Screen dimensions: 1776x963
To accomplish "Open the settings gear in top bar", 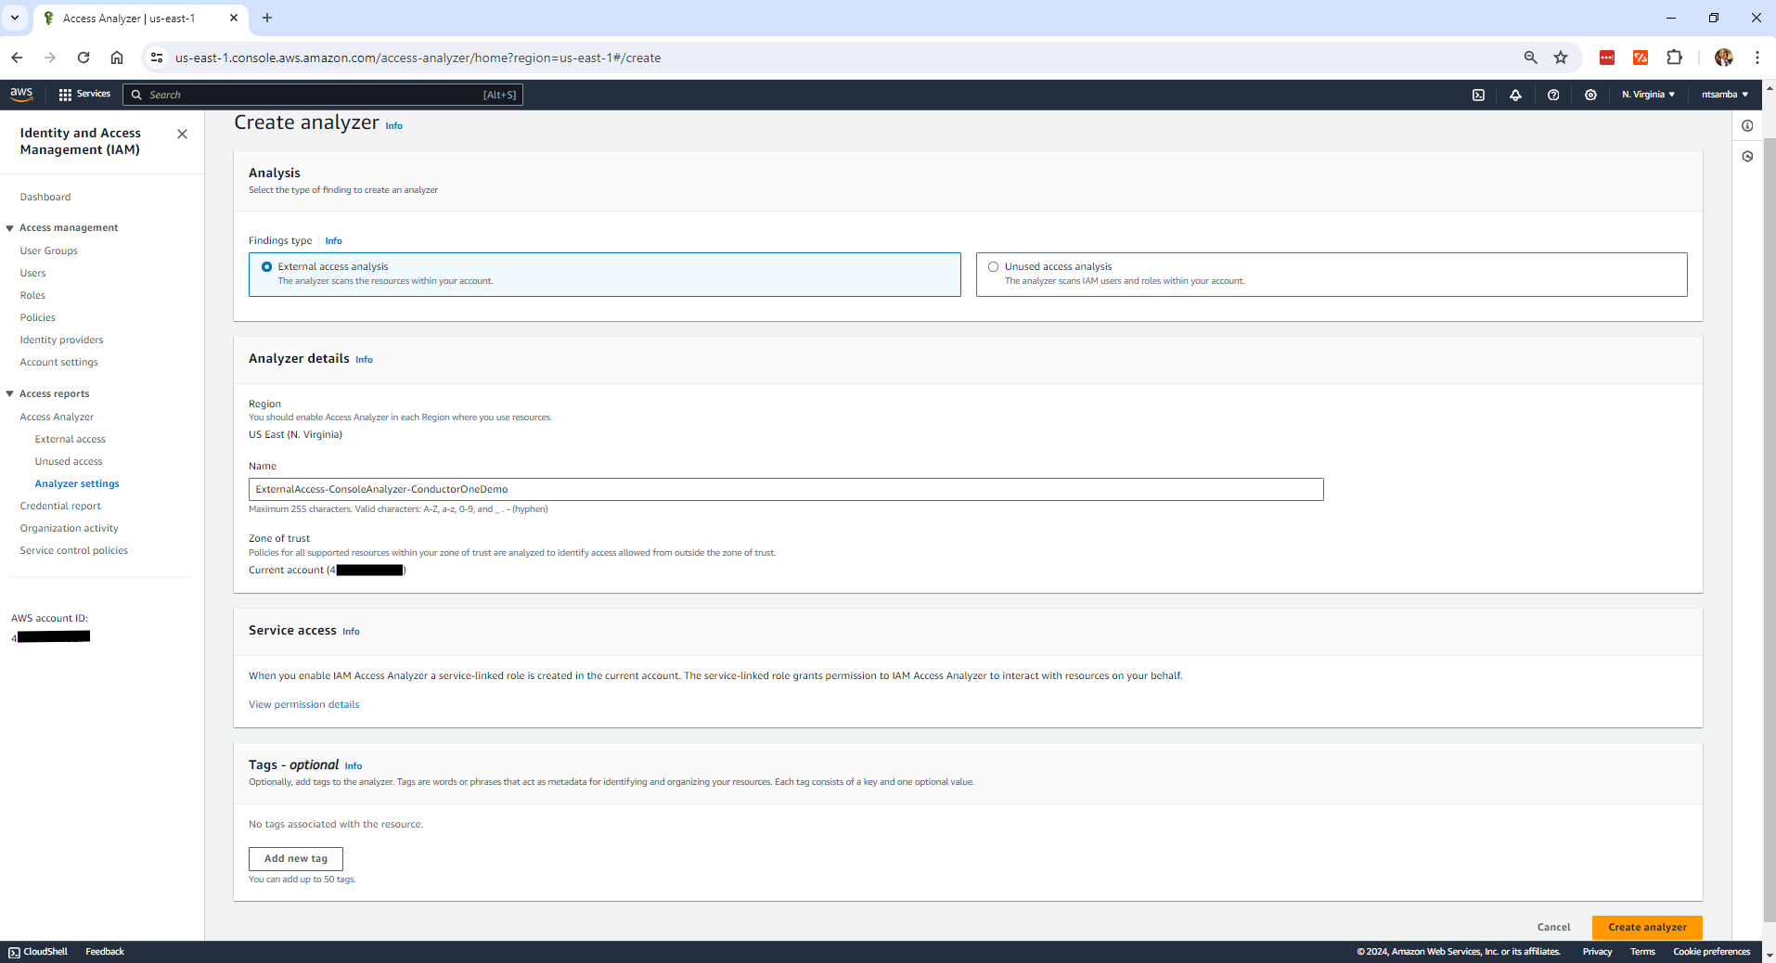I will click(1590, 94).
